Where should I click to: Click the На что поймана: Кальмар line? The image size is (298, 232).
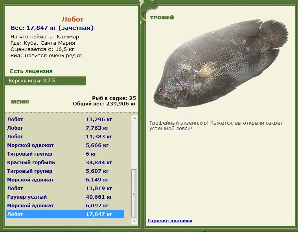(x=45, y=37)
